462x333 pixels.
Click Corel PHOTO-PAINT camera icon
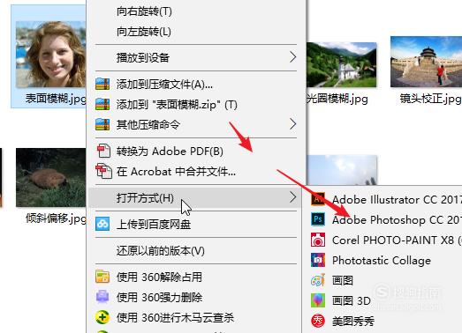(318, 240)
